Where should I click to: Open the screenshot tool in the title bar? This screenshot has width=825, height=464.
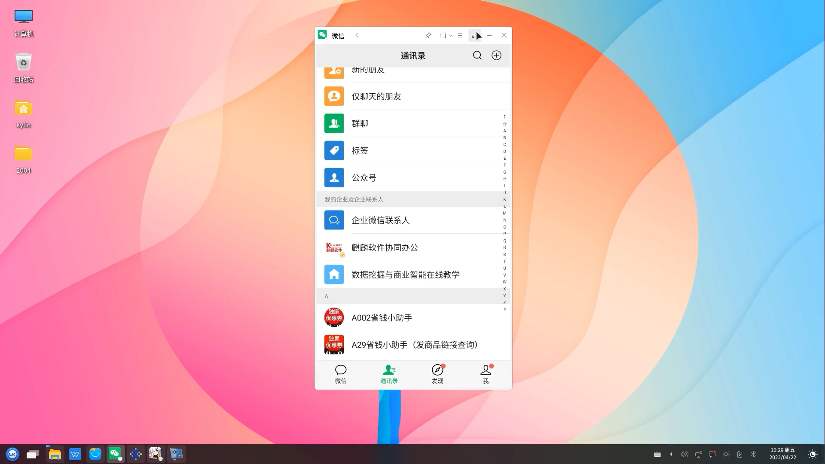443,35
